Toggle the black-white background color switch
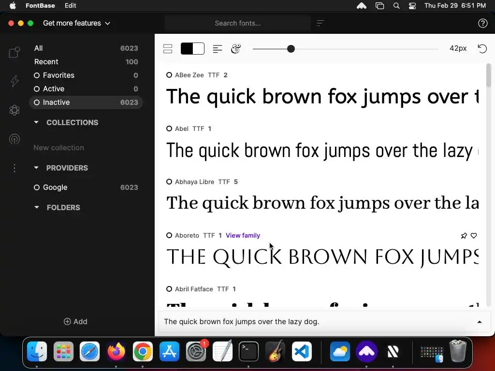The width and height of the screenshot is (495, 371). (192, 49)
